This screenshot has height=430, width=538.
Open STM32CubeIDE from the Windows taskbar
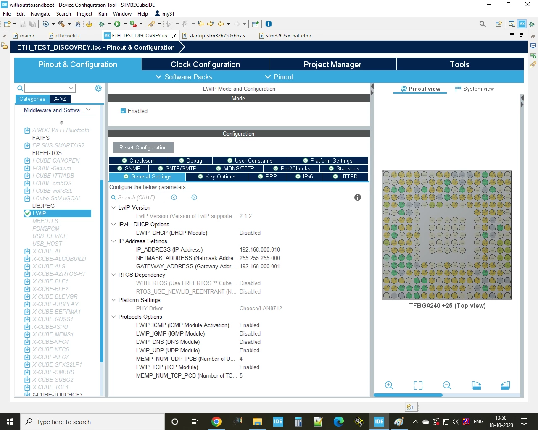pyautogui.click(x=379, y=422)
